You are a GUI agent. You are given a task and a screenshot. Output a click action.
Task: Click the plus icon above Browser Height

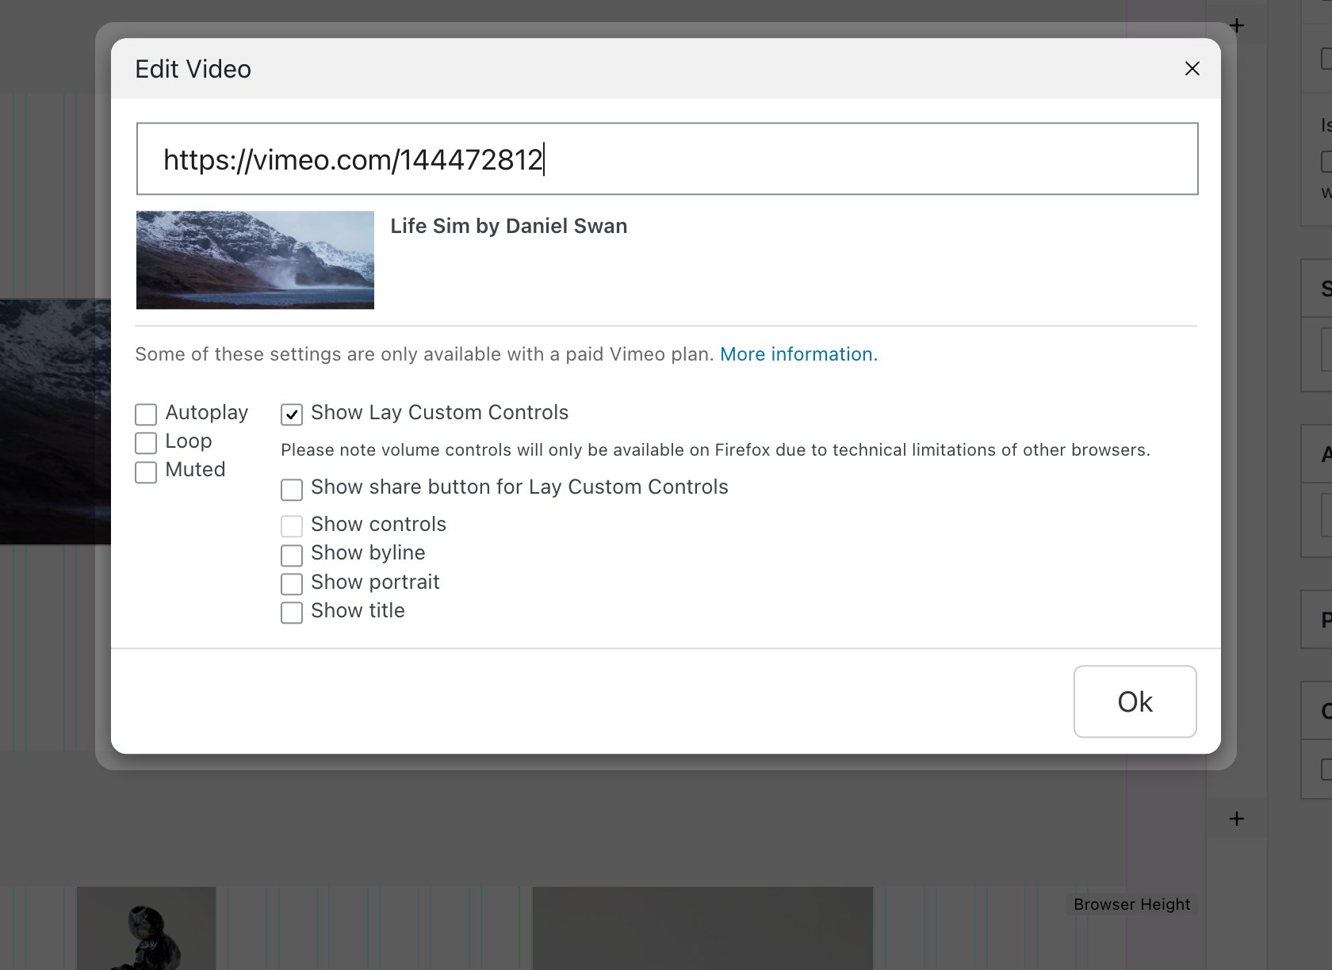(x=1236, y=819)
